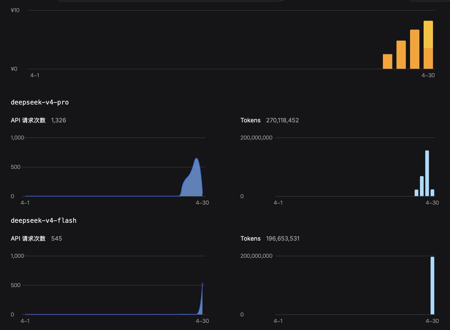The image size is (450, 330).
Task: Click the ¥10 axis label
Action: (x=15, y=10)
